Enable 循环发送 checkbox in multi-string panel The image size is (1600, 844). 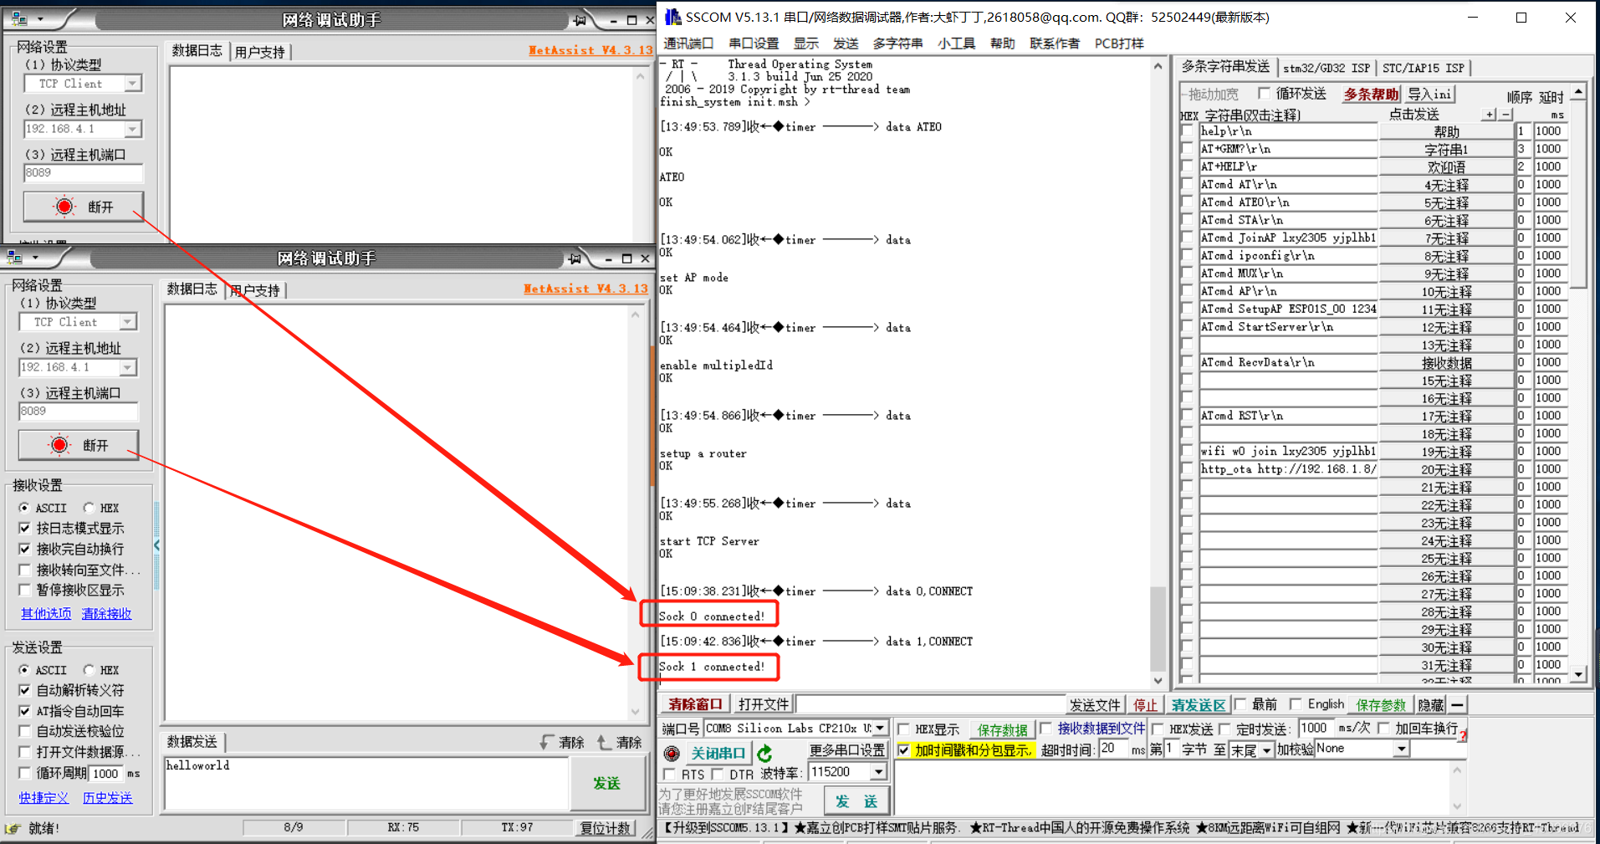(1264, 93)
